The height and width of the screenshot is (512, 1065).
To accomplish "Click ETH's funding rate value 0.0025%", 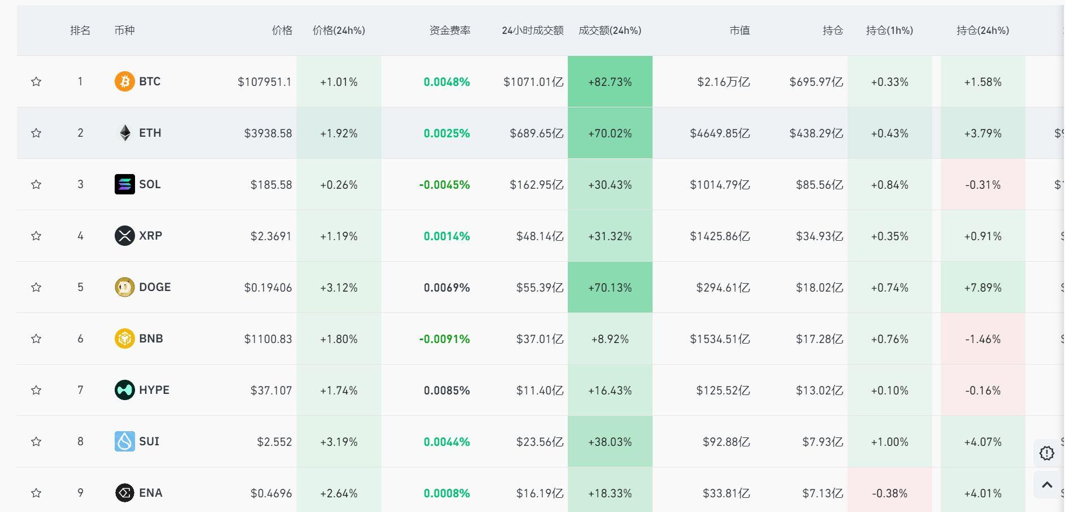I will click(x=447, y=133).
